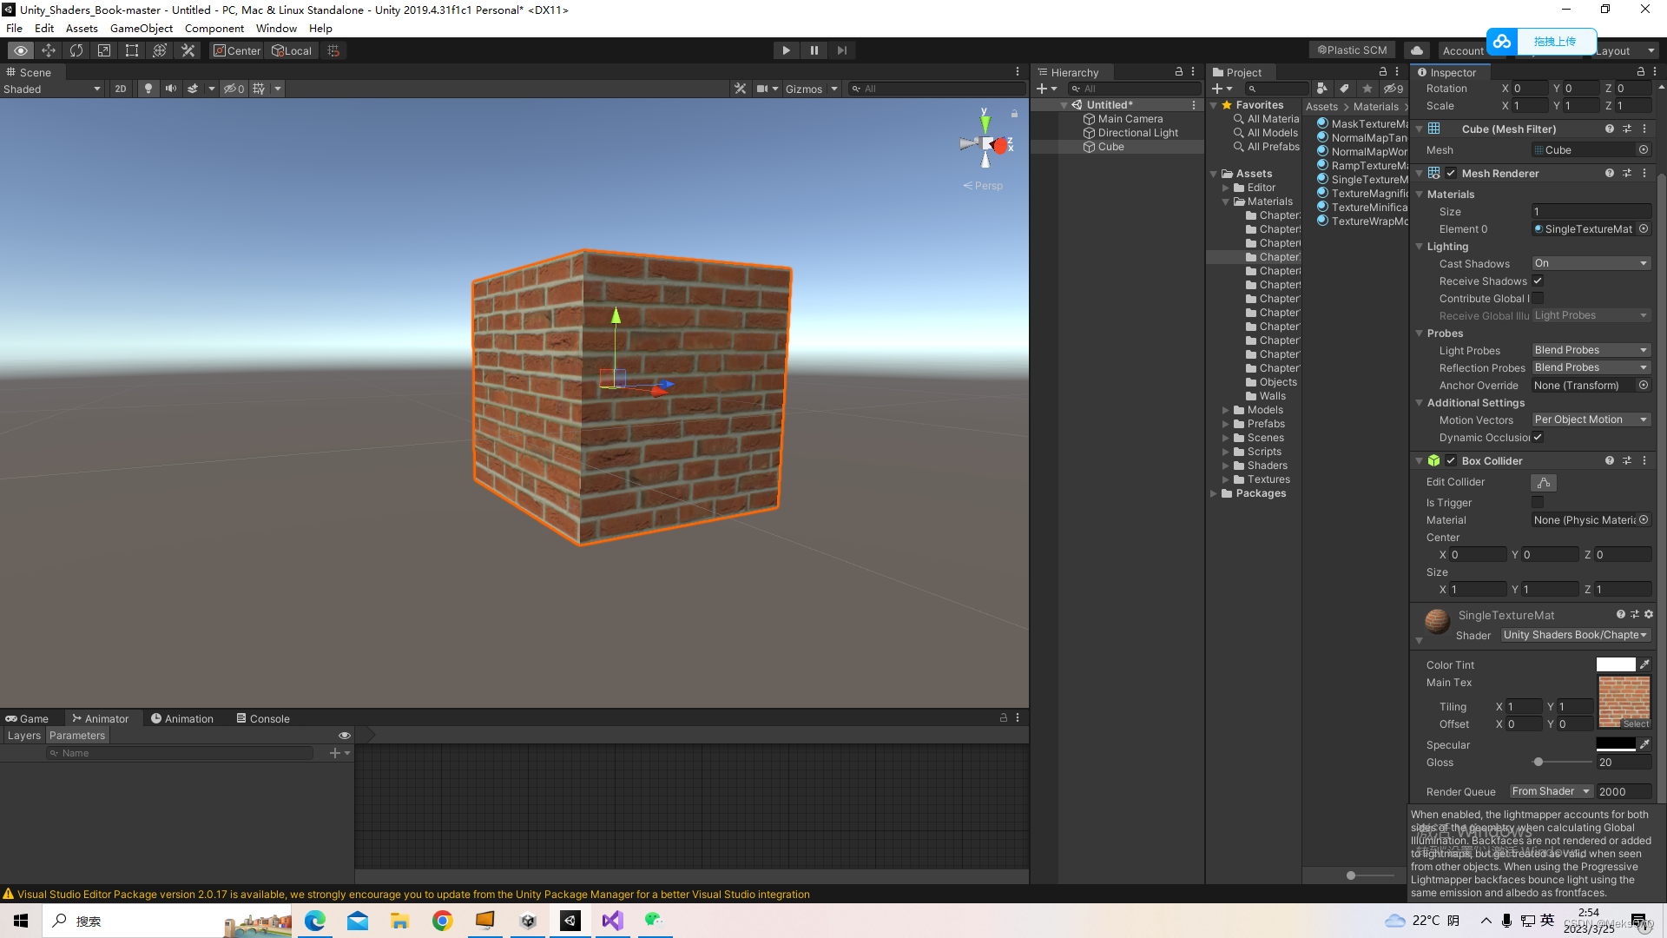Open Cast Shadows dropdown
1667x938 pixels.
point(1591,263)
